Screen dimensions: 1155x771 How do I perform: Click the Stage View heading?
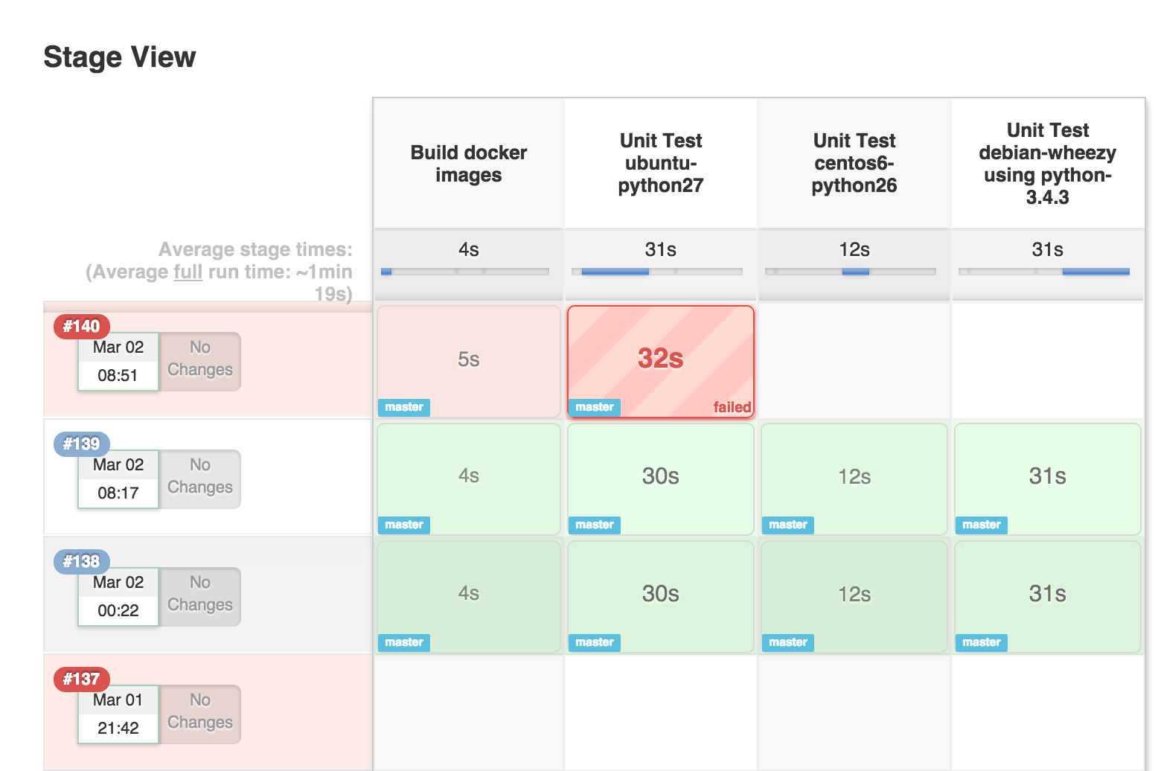(x=119, y=57)
